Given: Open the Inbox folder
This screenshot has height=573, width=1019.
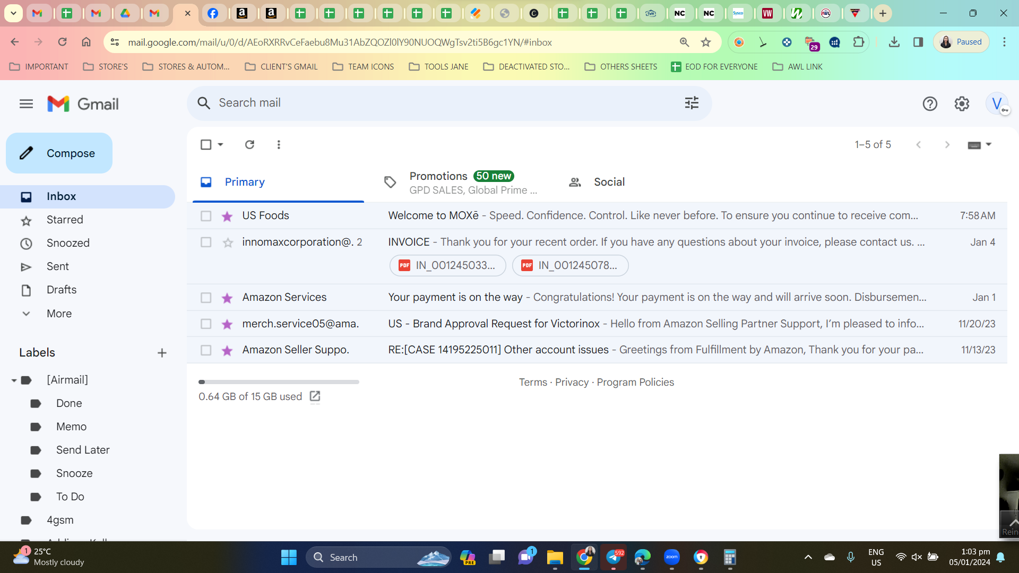Looking at the screenshot, I should tap(88, 197).
